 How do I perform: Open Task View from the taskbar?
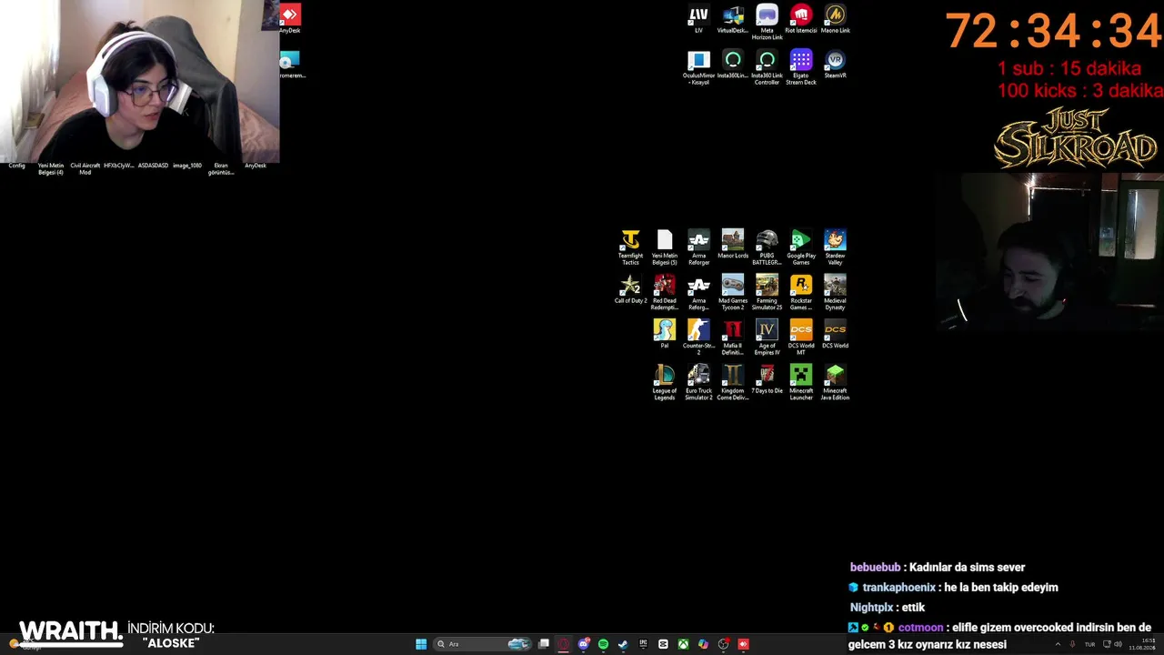pyautogui.click(x=544, y=644)
